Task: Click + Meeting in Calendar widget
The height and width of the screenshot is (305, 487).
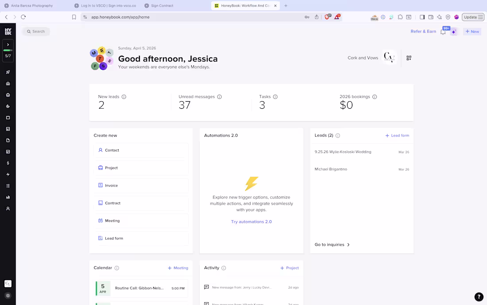Action: [178, 268]
